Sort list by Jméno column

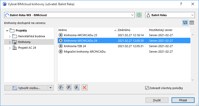click(87, 30)
